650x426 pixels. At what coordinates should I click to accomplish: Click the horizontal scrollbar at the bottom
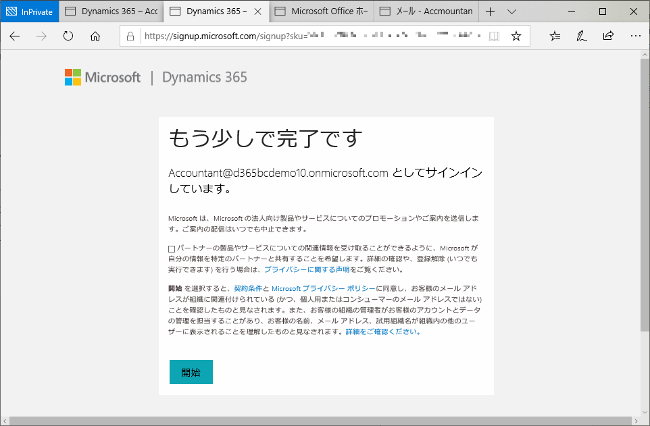[x=322, y=421]
